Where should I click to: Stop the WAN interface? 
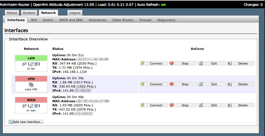point(183,105)
